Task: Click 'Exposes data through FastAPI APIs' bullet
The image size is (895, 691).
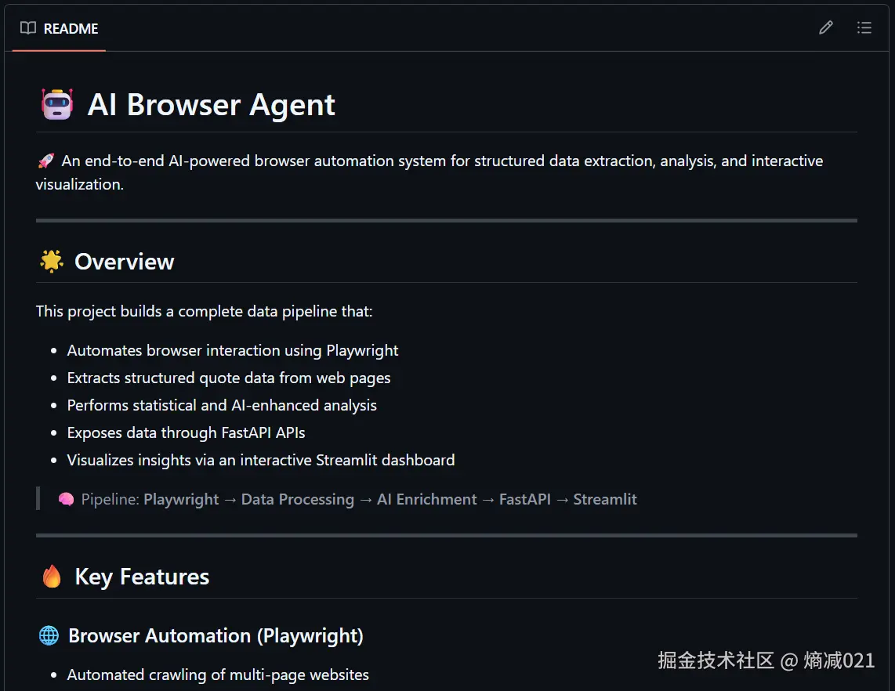Action: click(186, 432)
